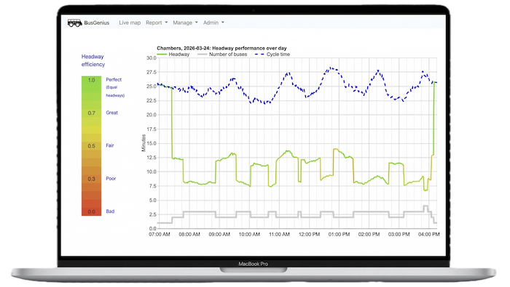Click the 0.5 Fair scale segment

(91, 146)
